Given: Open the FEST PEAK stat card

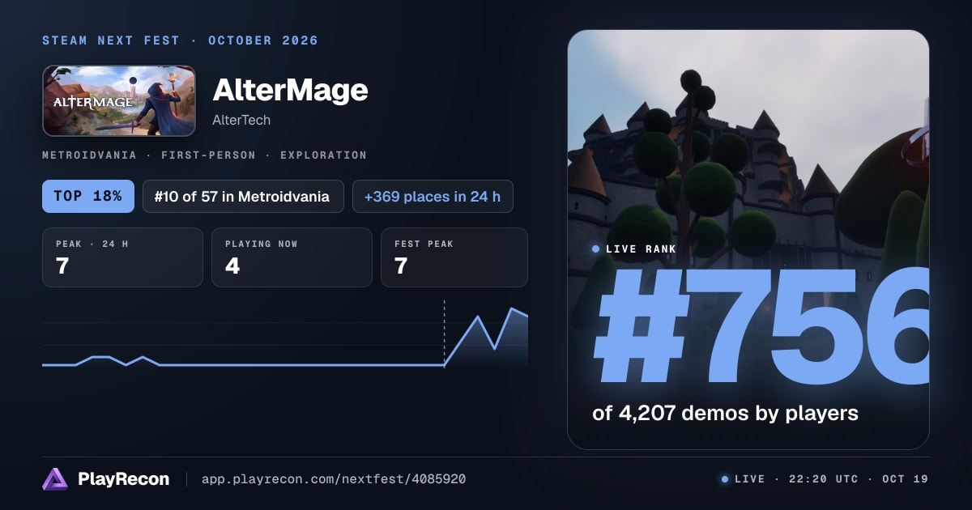Looking at the screenshot, I should (454, 257).
